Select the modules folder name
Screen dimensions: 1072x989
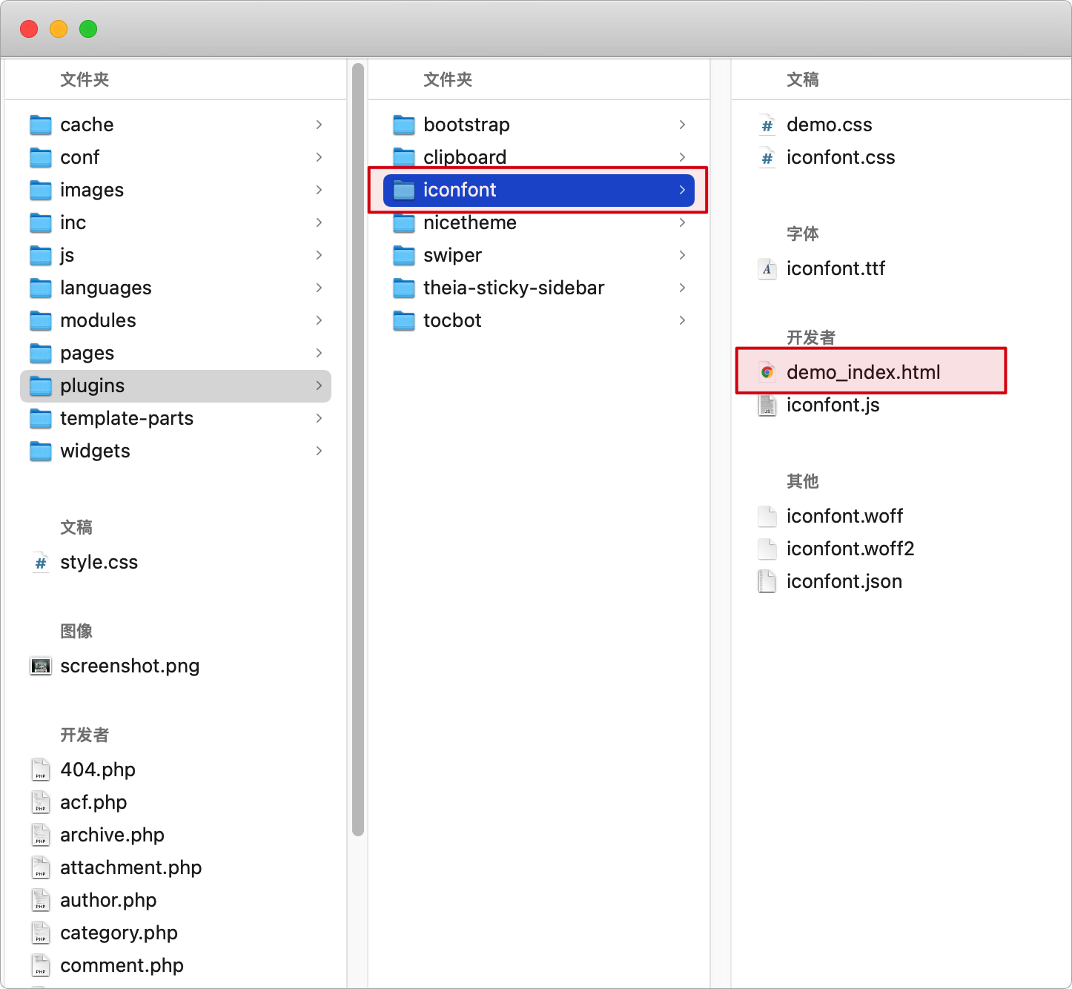98,320
